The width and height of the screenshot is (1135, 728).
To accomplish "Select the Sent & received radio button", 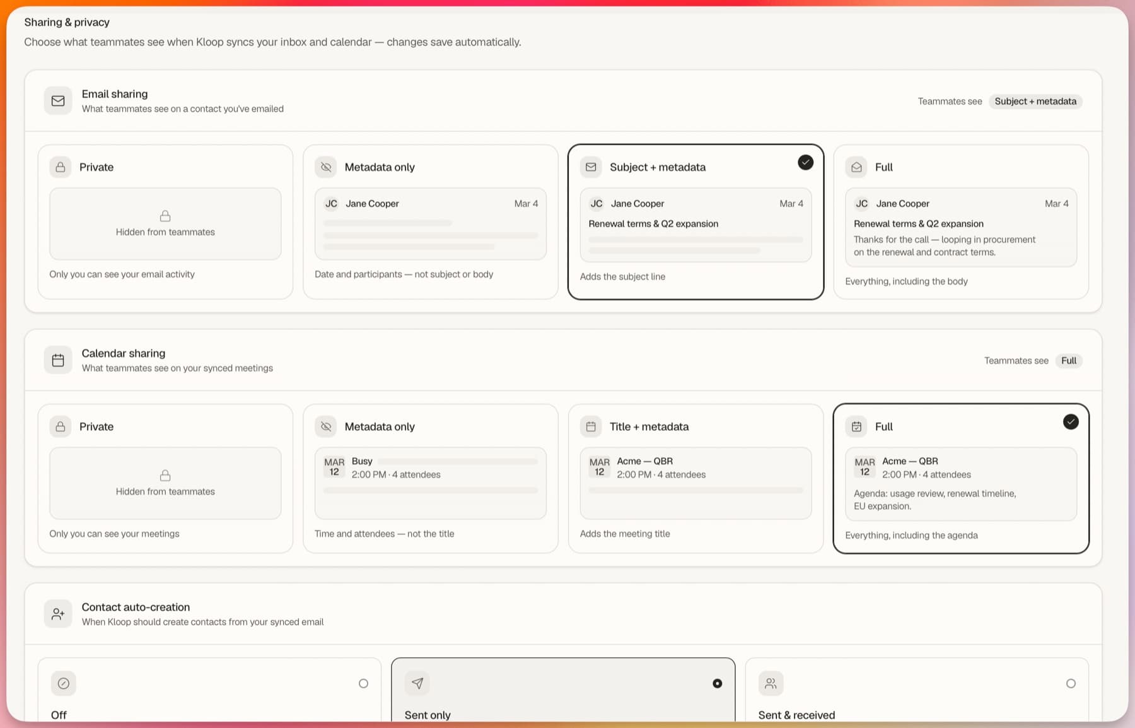I will coord(1071,683).
